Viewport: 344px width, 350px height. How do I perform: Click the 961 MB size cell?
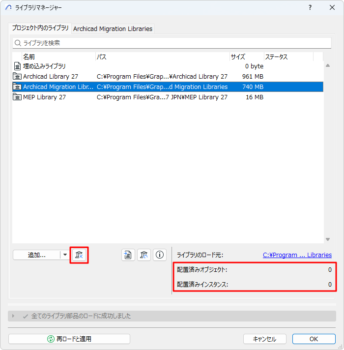253,77
